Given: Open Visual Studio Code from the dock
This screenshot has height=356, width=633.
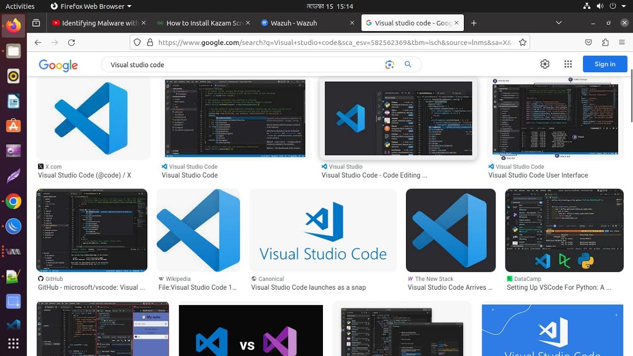Looking at the screenshot, I should [13, 325].
